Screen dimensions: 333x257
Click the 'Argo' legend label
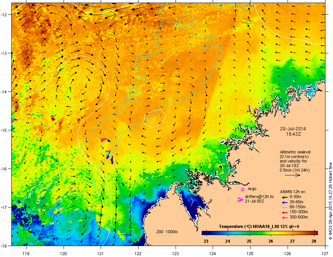tap(252, 189)
